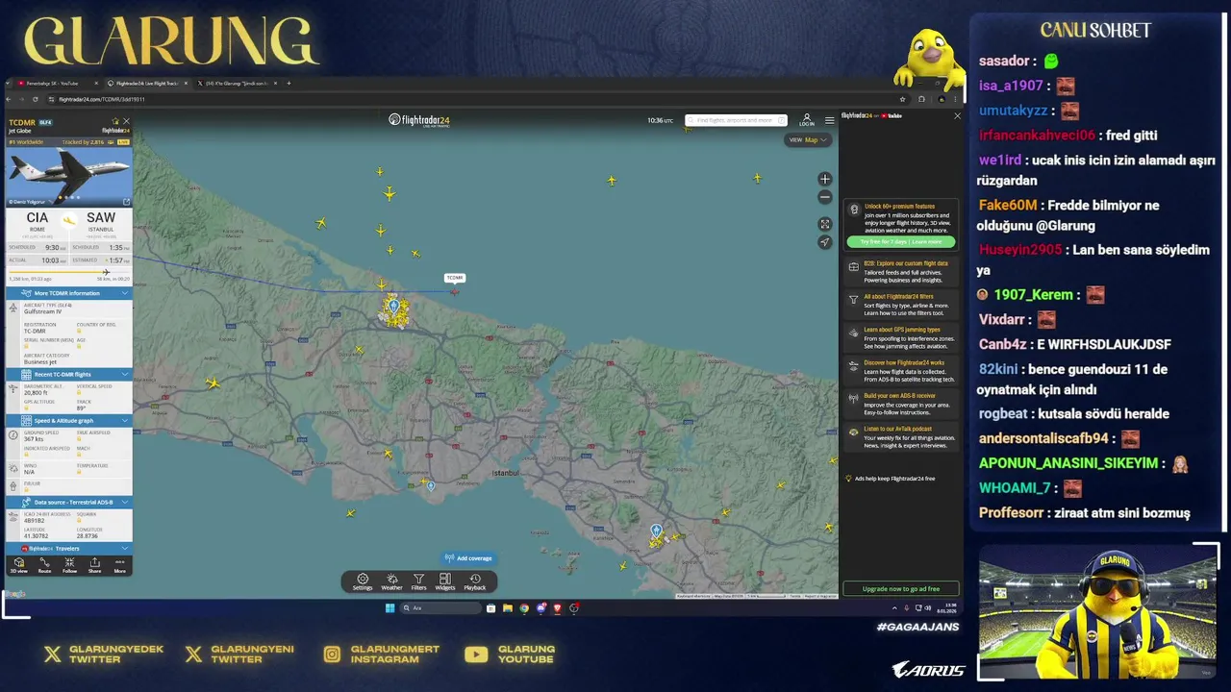Open Build your own ADS-B receiver link
This screenshot has height=692, width=1231.
pyautogui.click(x=901, y=404)
